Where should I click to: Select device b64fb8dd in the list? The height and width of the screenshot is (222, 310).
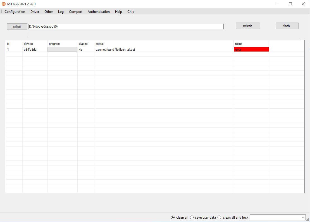30,50
